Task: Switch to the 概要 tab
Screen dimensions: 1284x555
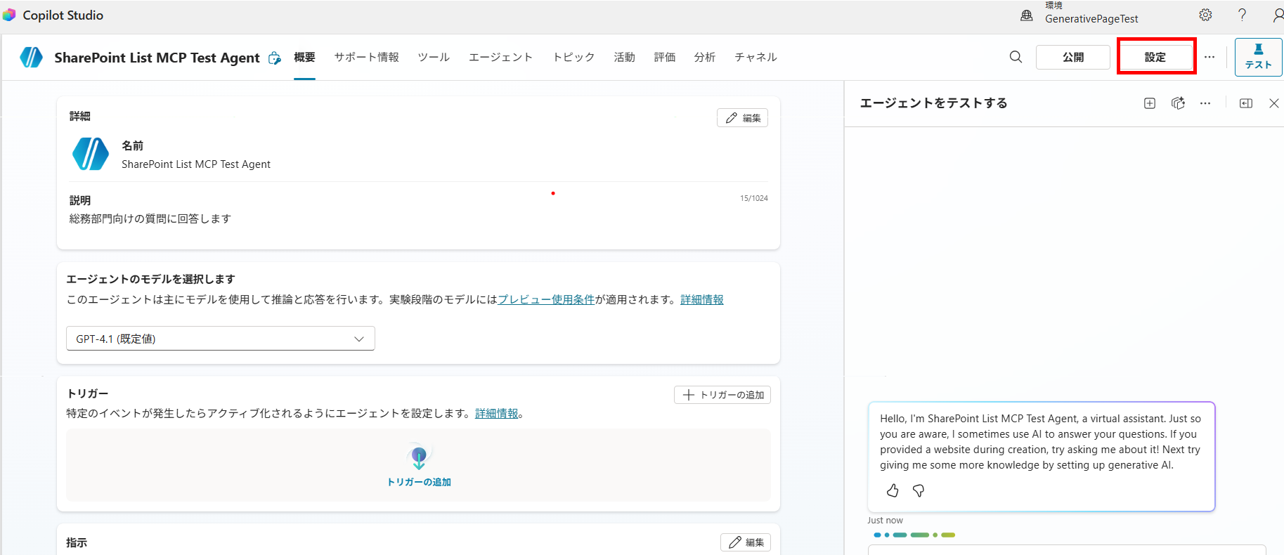Action: (x=304, y=57)
